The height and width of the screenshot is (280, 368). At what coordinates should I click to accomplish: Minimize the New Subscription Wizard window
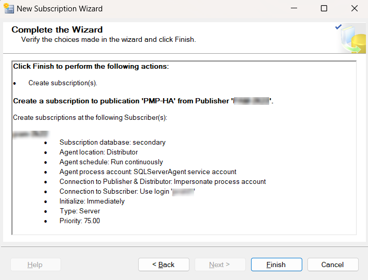(294, 8)
